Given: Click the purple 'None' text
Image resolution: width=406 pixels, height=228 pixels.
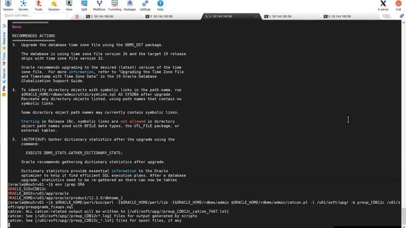Looking at the screenshot, I should [16, 27].
